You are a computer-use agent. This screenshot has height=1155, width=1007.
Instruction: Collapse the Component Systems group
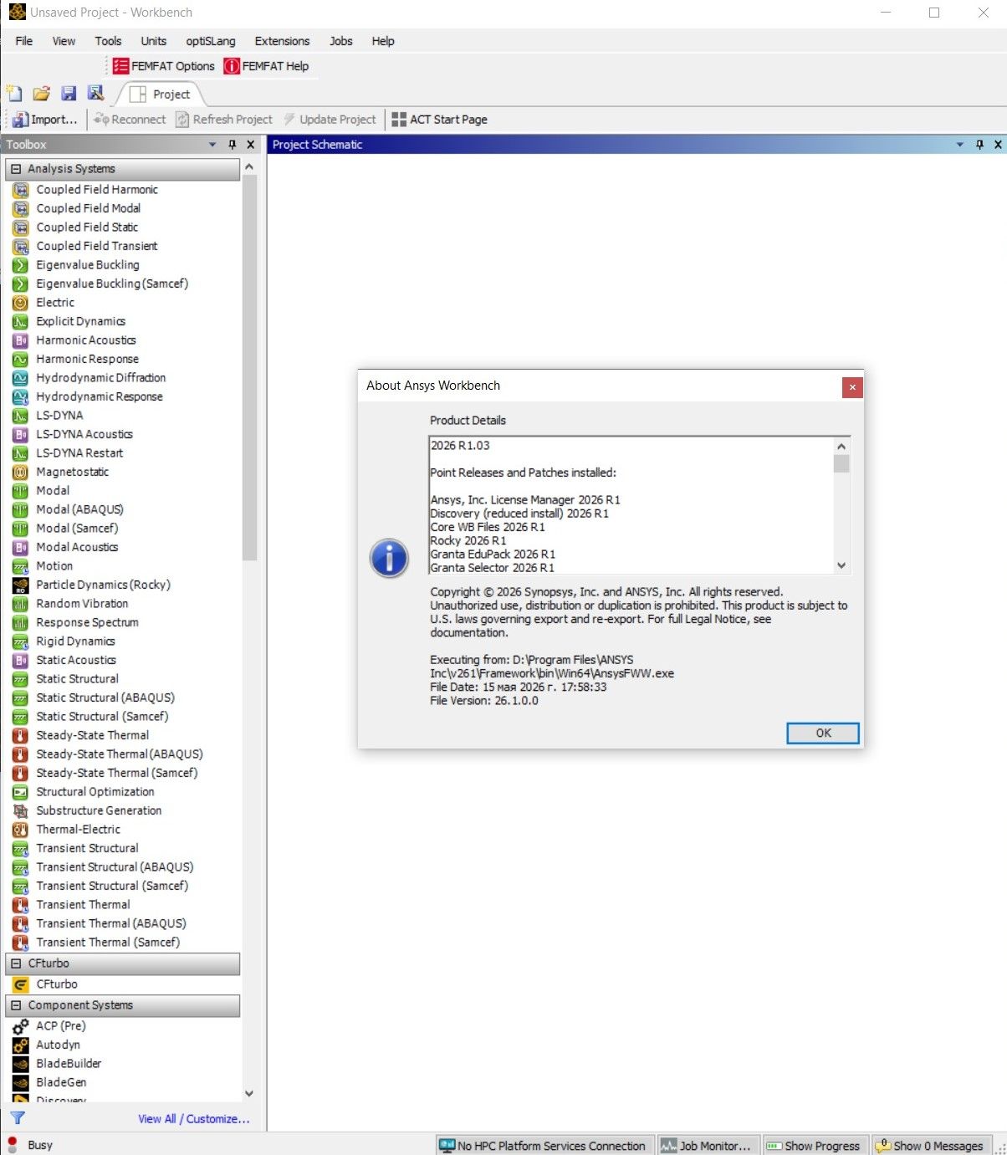(x=16, y=1005)
